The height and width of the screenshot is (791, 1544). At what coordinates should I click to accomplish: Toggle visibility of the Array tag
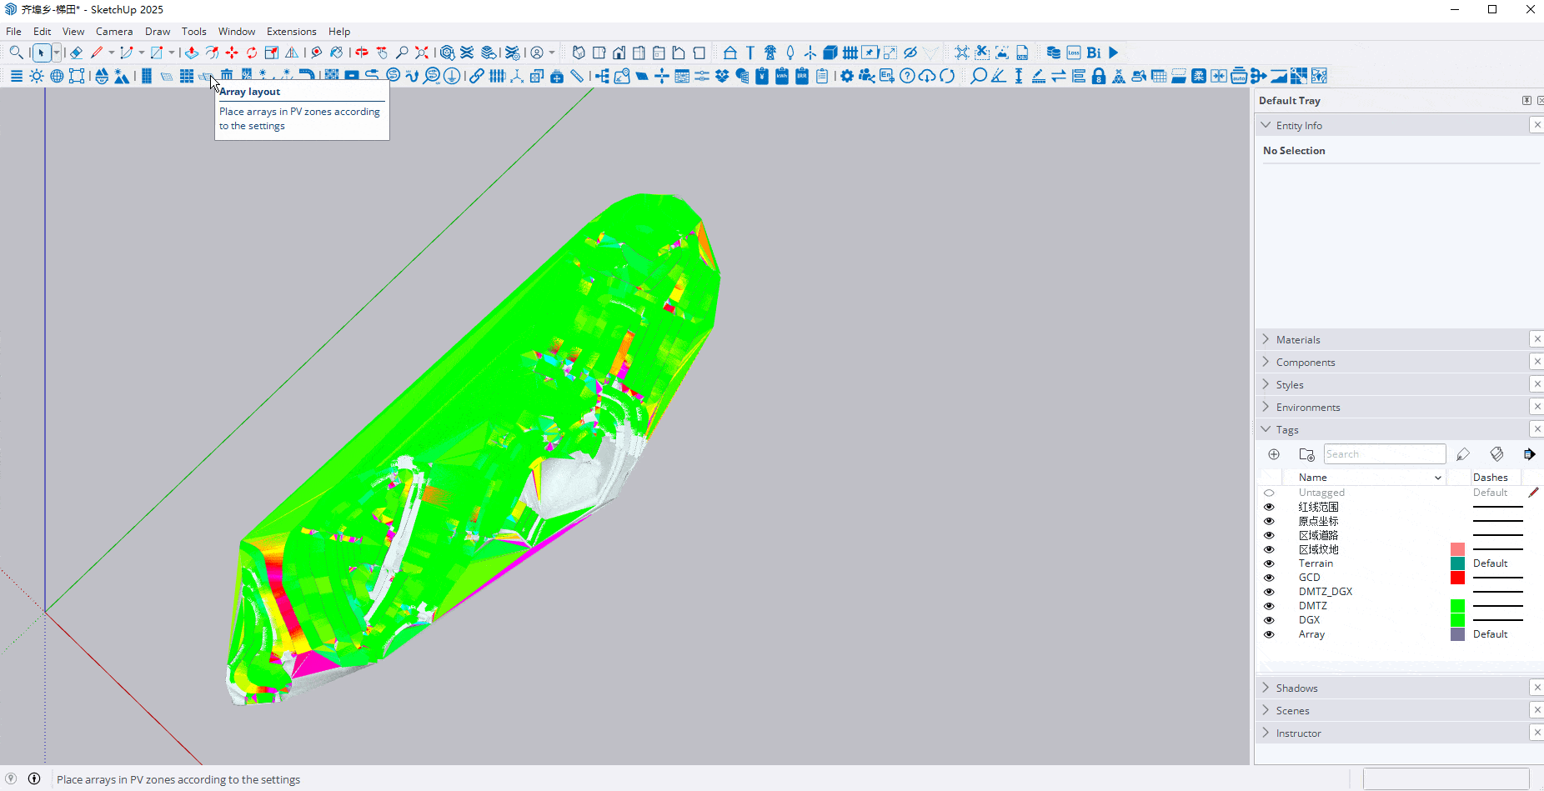click(x=1269, y=634)
